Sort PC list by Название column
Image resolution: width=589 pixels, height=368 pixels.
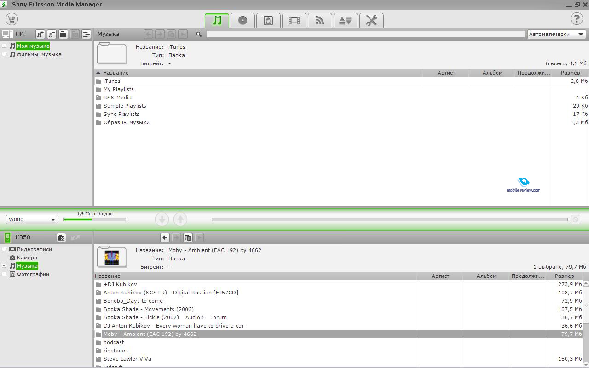click(x=258, y=73)
